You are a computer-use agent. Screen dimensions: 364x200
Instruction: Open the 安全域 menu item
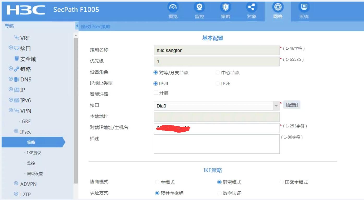28,59
